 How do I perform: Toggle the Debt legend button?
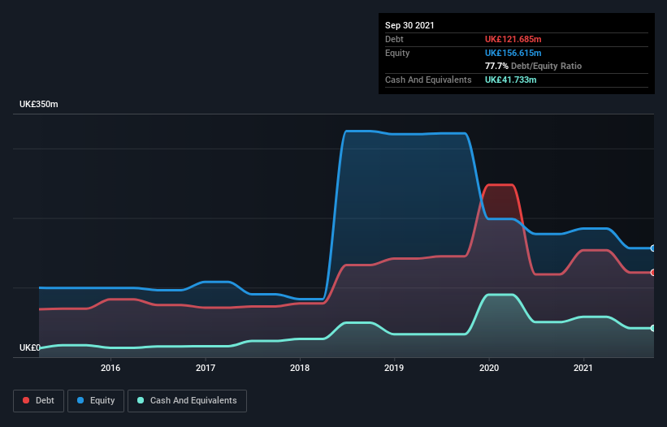point(38,401)
